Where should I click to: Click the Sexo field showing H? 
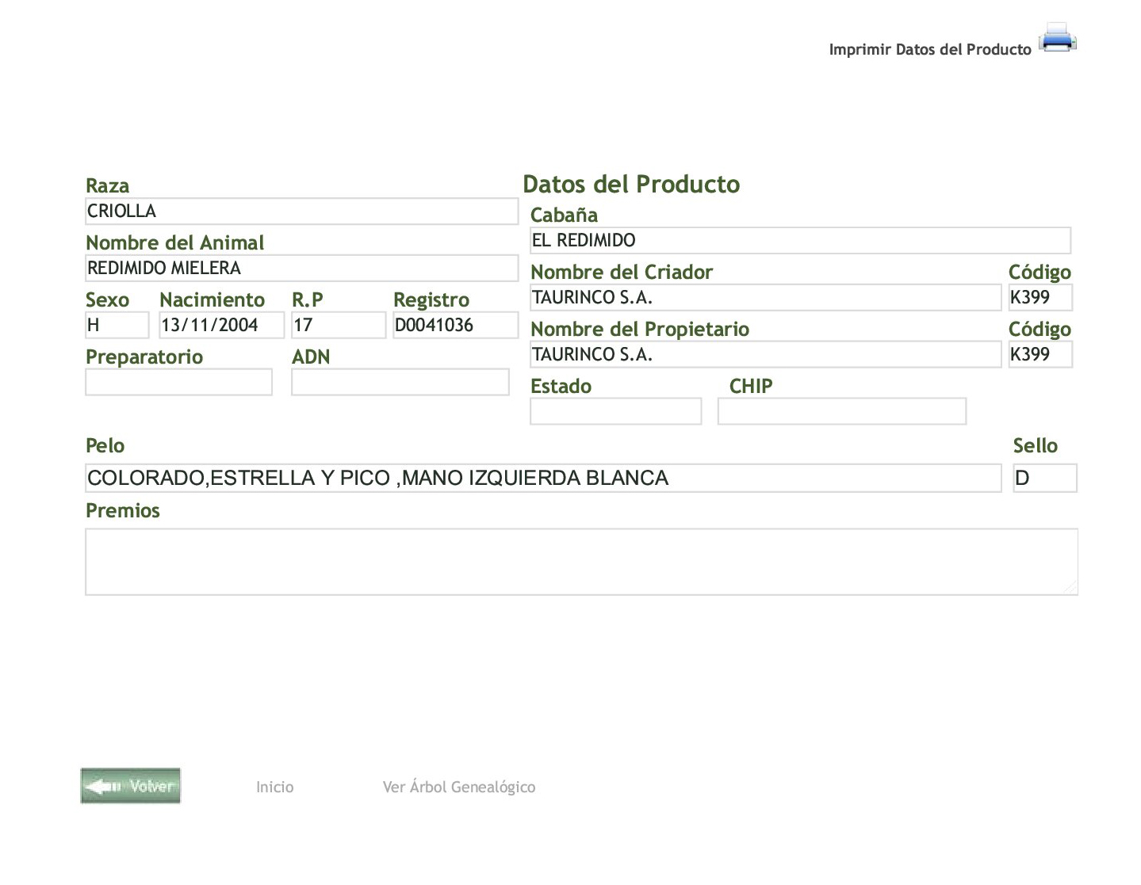[x=117, y=326]
